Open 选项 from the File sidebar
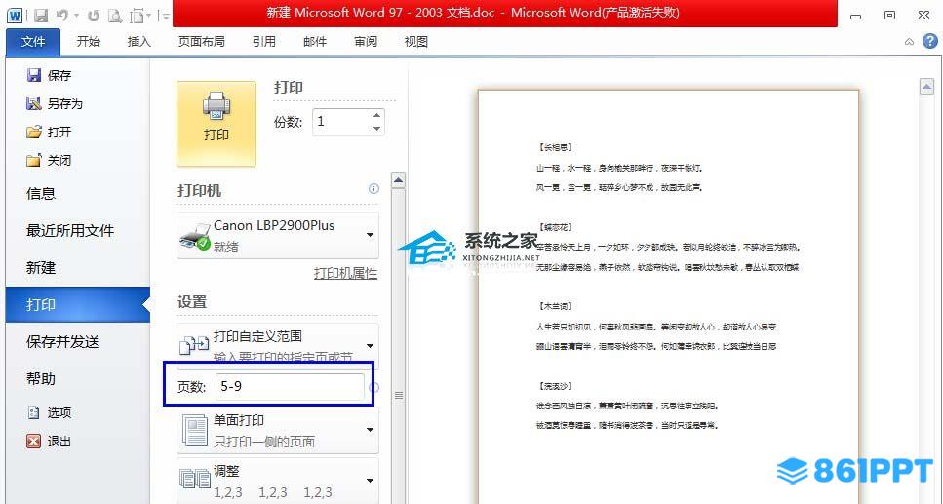 point(50,412)
